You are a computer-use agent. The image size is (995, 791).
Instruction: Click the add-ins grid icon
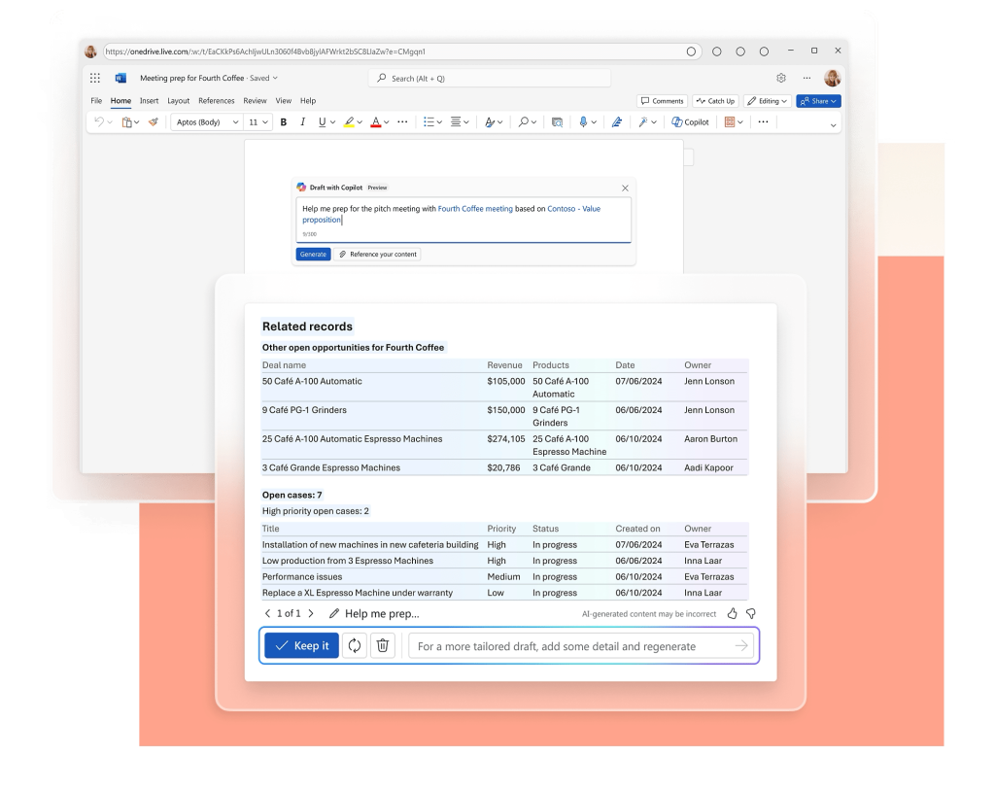pos(730,121)
